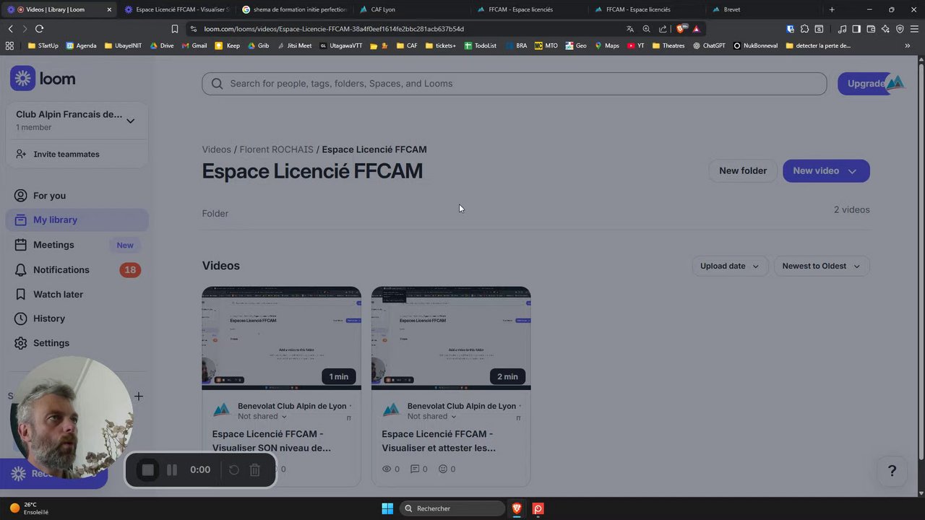Switch to the Brevet tab
This screenshot has height=520, width=925.
click(766, 9)
